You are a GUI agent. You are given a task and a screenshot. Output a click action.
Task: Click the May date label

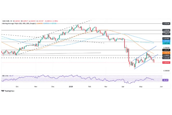tap(141, 87)
